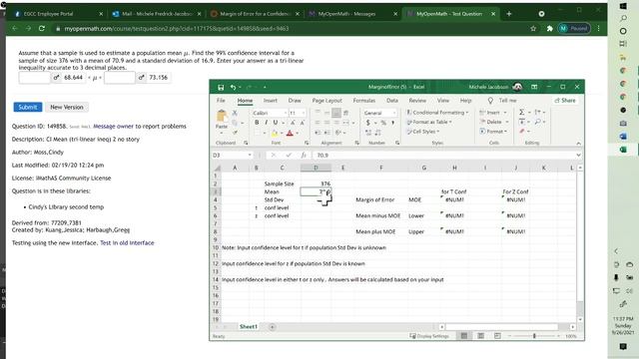
Task: Open the Format as Table menu
Action: pyautogui.click(x=429, y=122)
